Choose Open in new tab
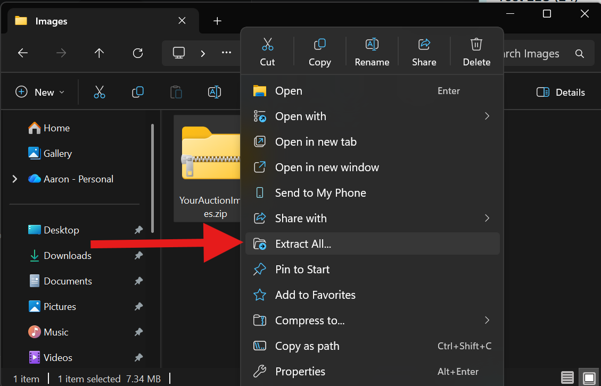The height and width of the screenshot is (386, 601). tap(372, 141)
